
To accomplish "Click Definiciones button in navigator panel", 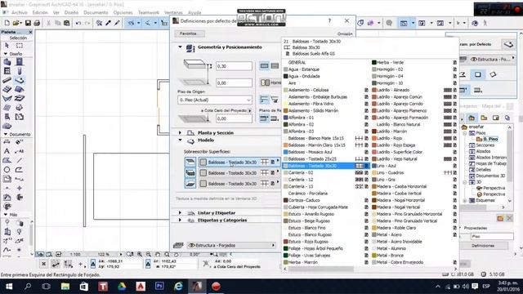I will click(x=483, y=246).
